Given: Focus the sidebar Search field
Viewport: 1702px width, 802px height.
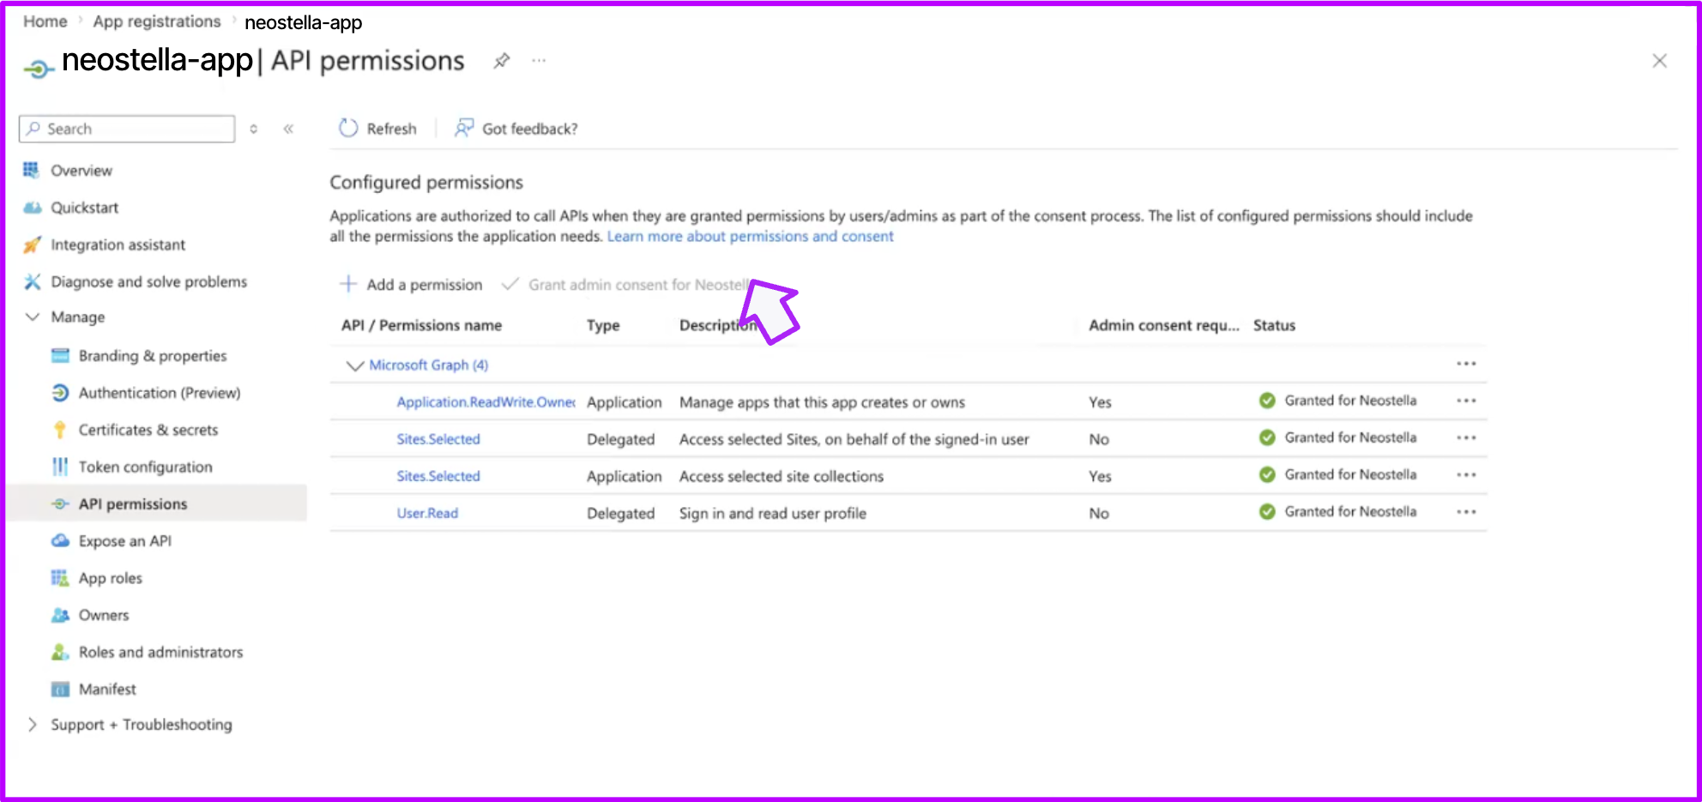Looking at the screenshot, I should click(127, 129).
